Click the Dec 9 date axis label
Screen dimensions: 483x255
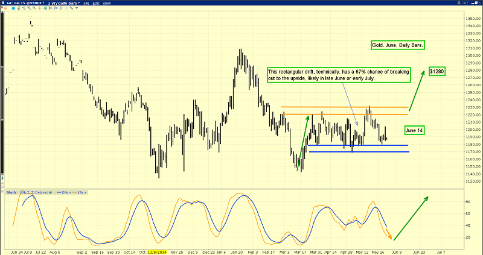193,252
